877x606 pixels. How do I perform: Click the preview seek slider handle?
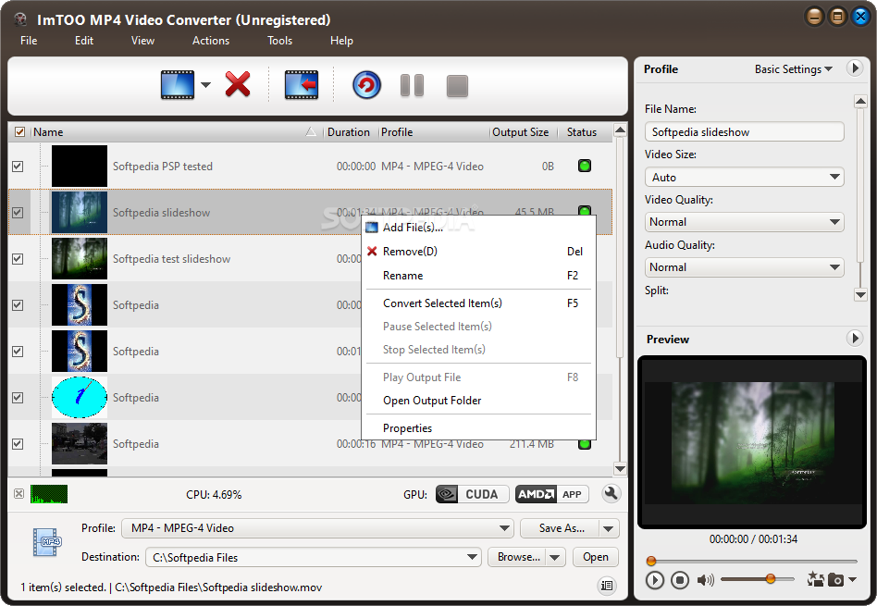[x=651, y=561]
